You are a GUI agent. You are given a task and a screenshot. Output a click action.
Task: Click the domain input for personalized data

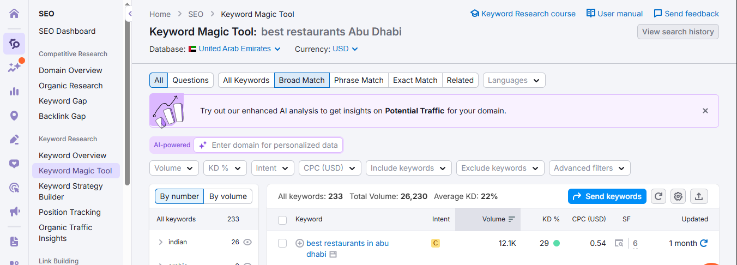tap(274, 145)
